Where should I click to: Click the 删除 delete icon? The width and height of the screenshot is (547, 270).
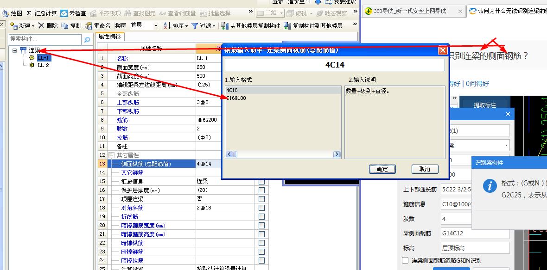pyautogui.click(x=41, y=25)
